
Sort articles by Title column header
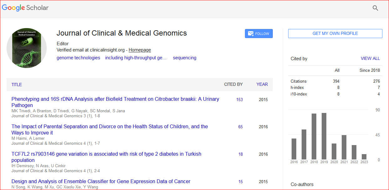pyautogui.click(x=17, y=85)
